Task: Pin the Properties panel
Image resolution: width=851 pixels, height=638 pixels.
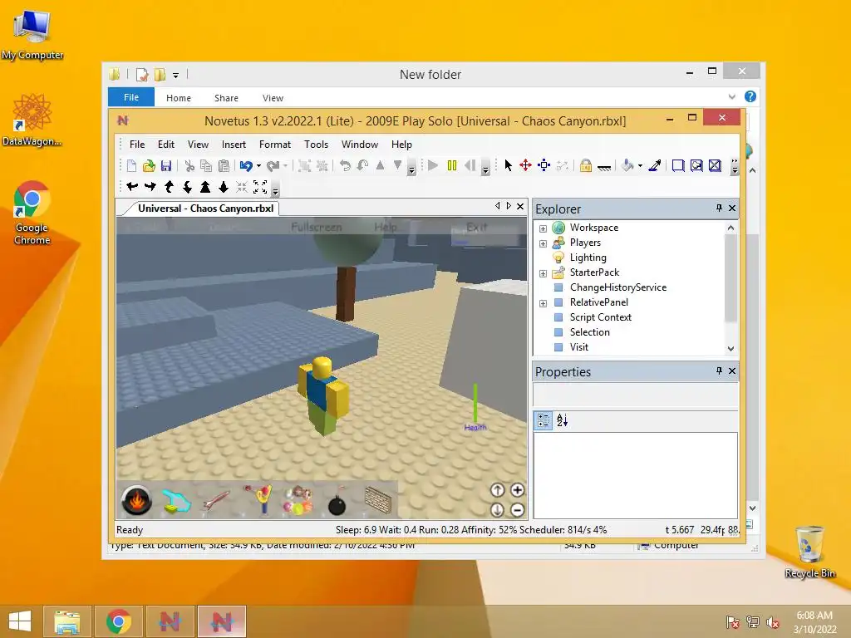Action: point(719,371)
